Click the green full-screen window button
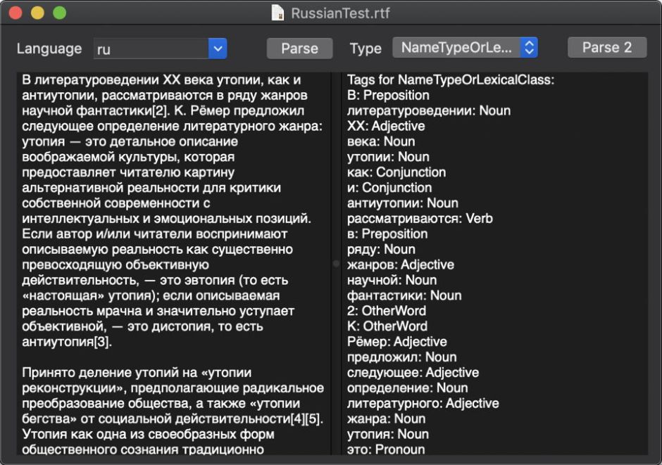The height and width of the screenshot is (465, 662). tap(59, 13)
